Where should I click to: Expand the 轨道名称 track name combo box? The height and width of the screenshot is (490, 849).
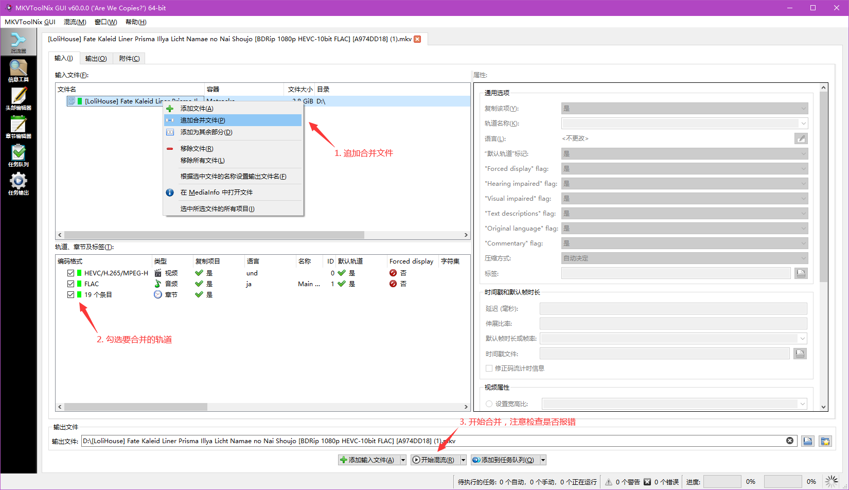tap(803, 124)
